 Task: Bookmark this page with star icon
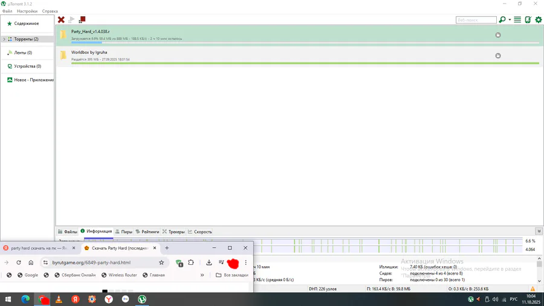161,262
